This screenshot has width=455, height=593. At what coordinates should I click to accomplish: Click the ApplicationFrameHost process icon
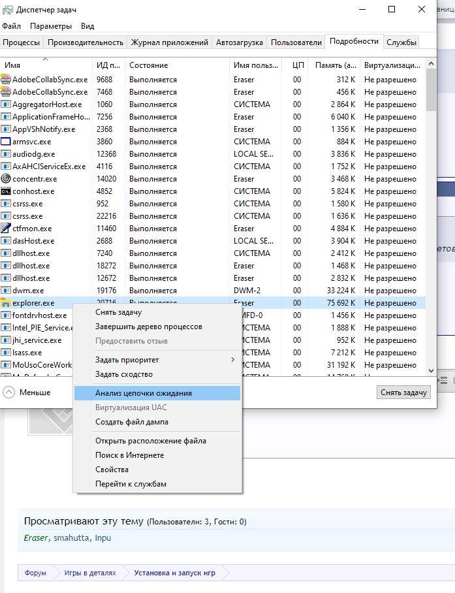6,117
